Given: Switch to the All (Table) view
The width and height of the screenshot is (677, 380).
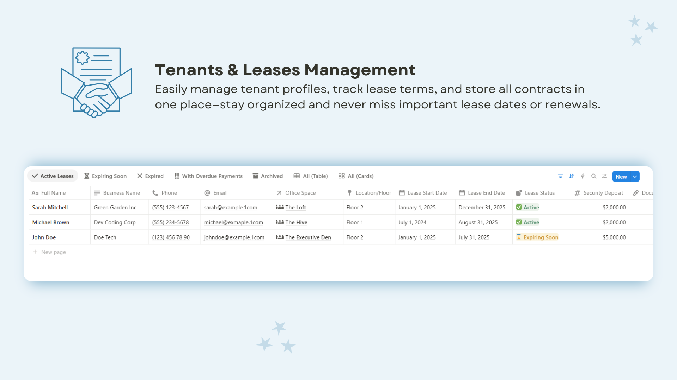Looking at the screenshot, I should (311, 176).
